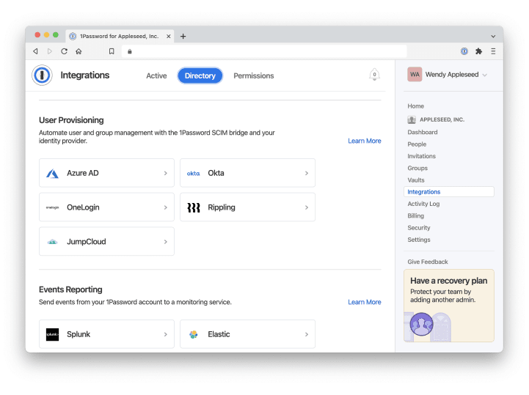Click the OneLogin logo icon
529x395 pixels.
(52, 207)
